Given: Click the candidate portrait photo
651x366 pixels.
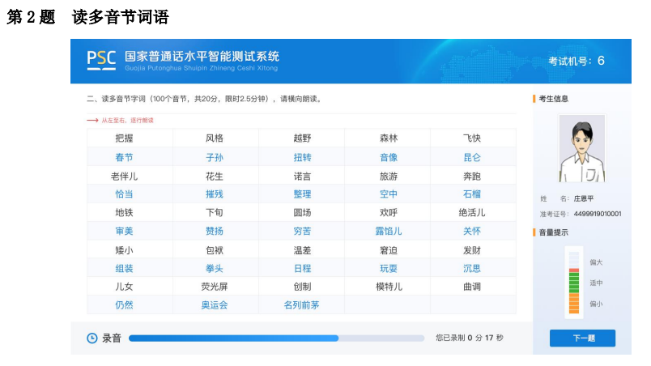Looking at the screenshot, I should [582, 148].
